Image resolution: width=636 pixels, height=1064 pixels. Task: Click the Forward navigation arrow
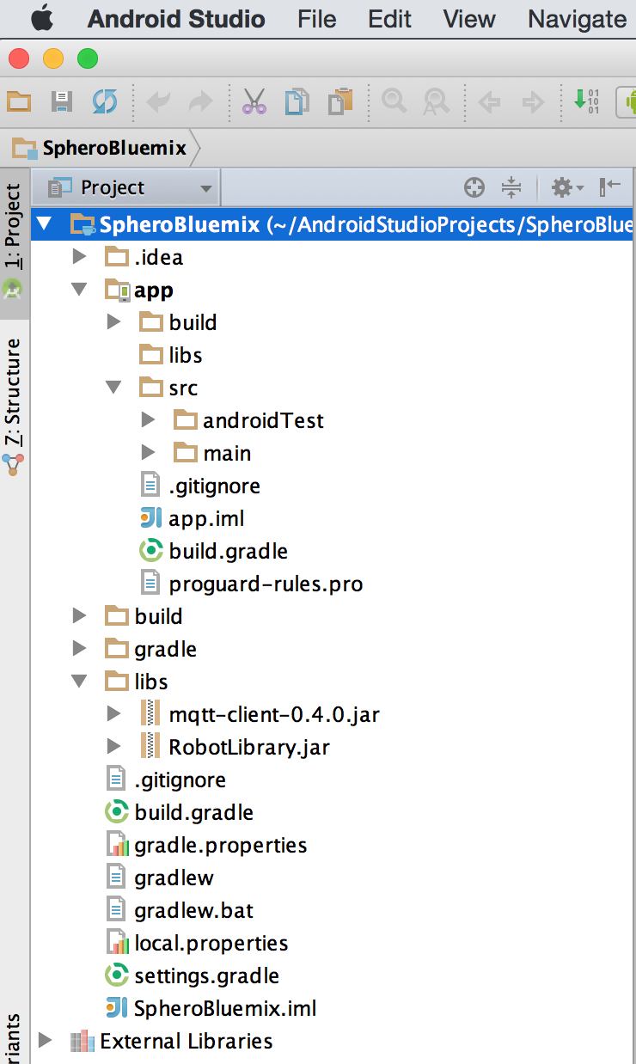(x=534, y=103)
